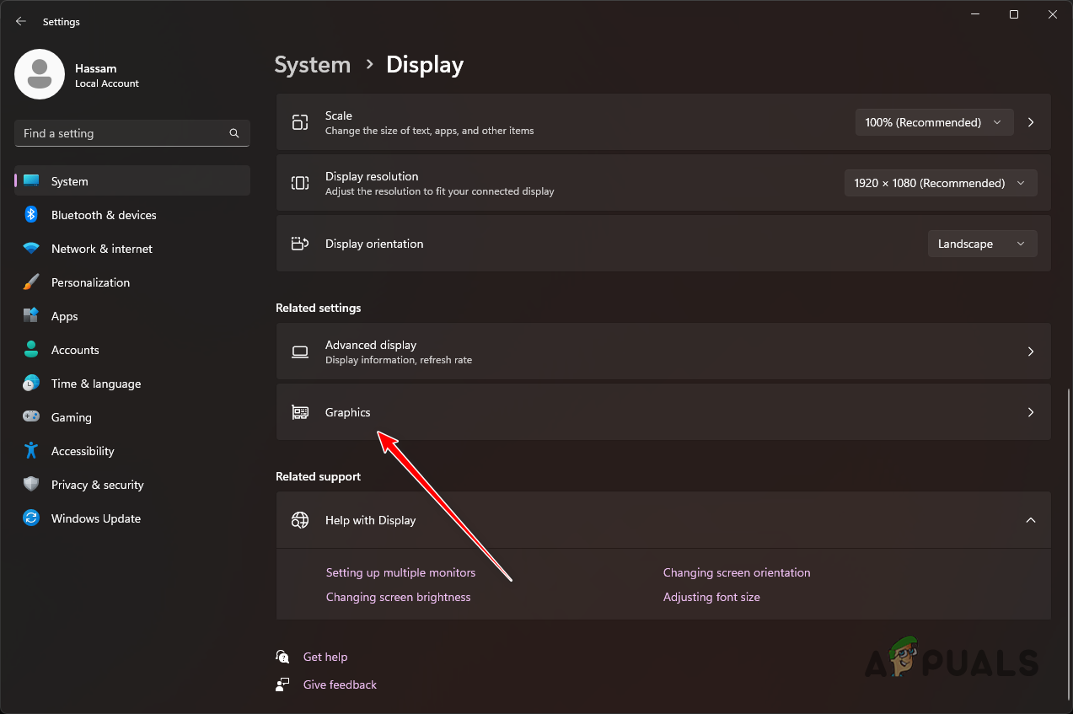Click the Changing screen brightness link
This screenshot has height=714, width=1073.
(x=398, y=597)
